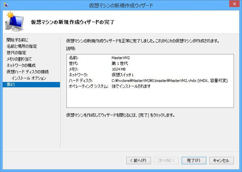Select the highlighted 要約 step

click(x=31, y=84)
